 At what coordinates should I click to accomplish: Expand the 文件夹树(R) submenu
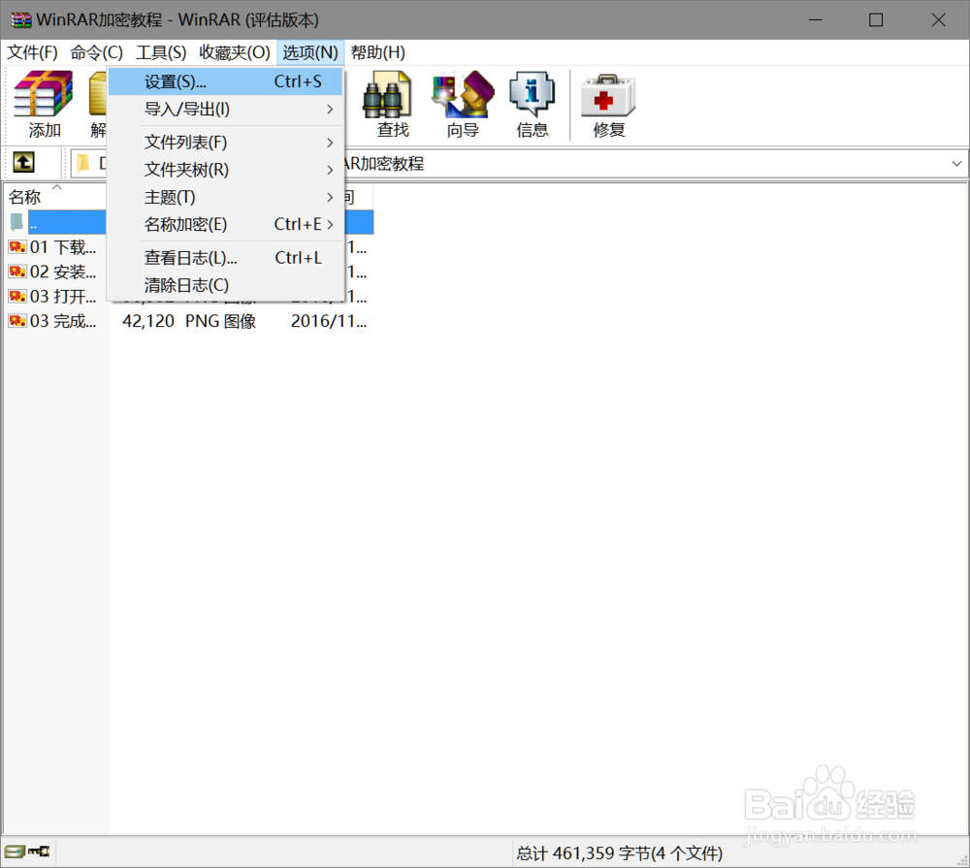[x=225, y=170]
